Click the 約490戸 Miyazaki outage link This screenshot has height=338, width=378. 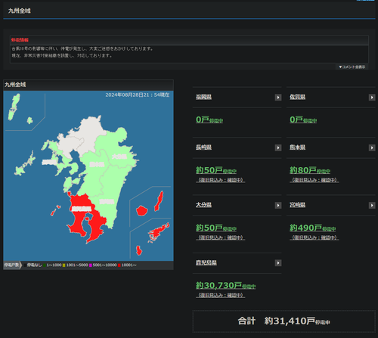pyautogui.click(x=312, y=228)
